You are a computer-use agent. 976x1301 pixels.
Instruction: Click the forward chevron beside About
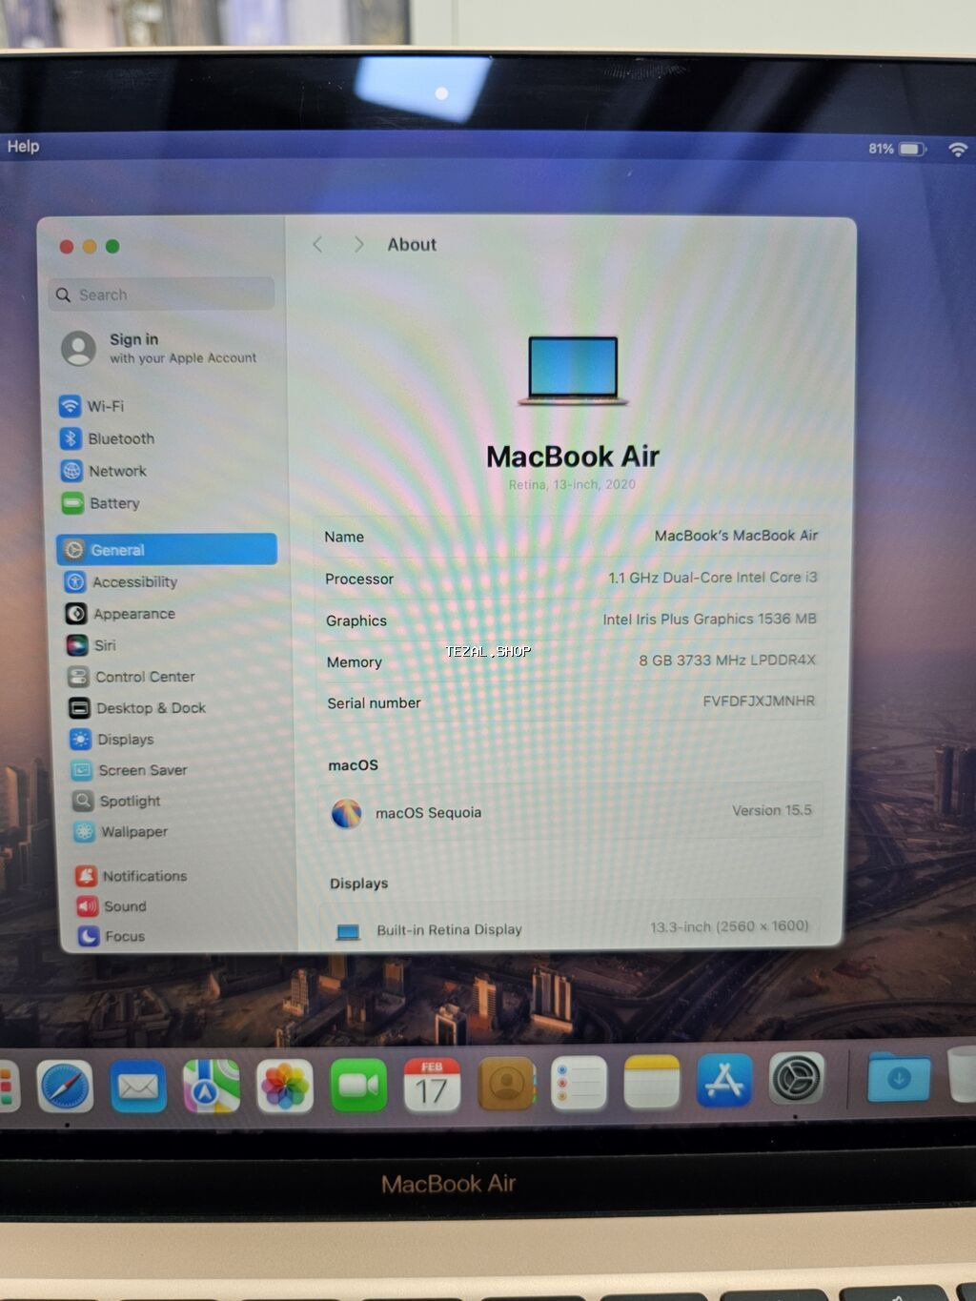358,245
